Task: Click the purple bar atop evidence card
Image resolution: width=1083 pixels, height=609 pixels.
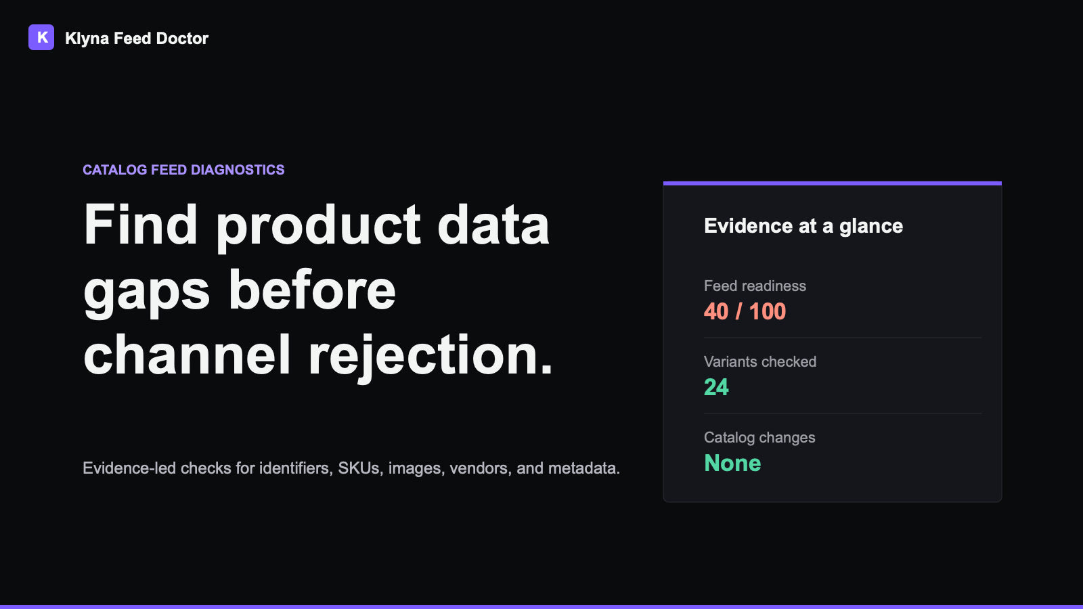Action: click(833, 183)
